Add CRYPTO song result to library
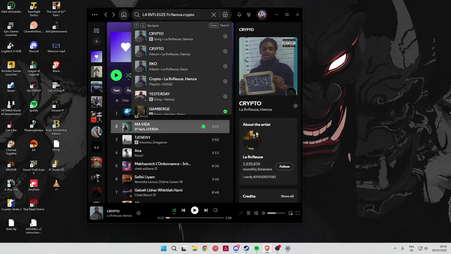The image size is (451, 254). tap(225, 36)
